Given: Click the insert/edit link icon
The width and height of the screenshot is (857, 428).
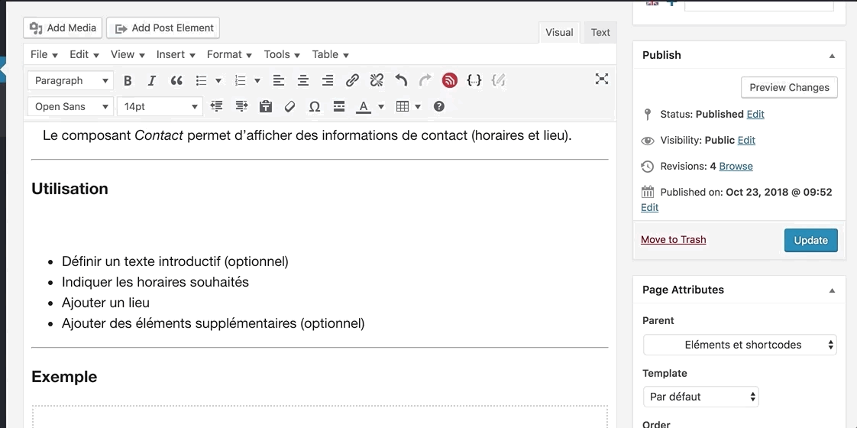Looking at the screenshot, I should [352, 80].
